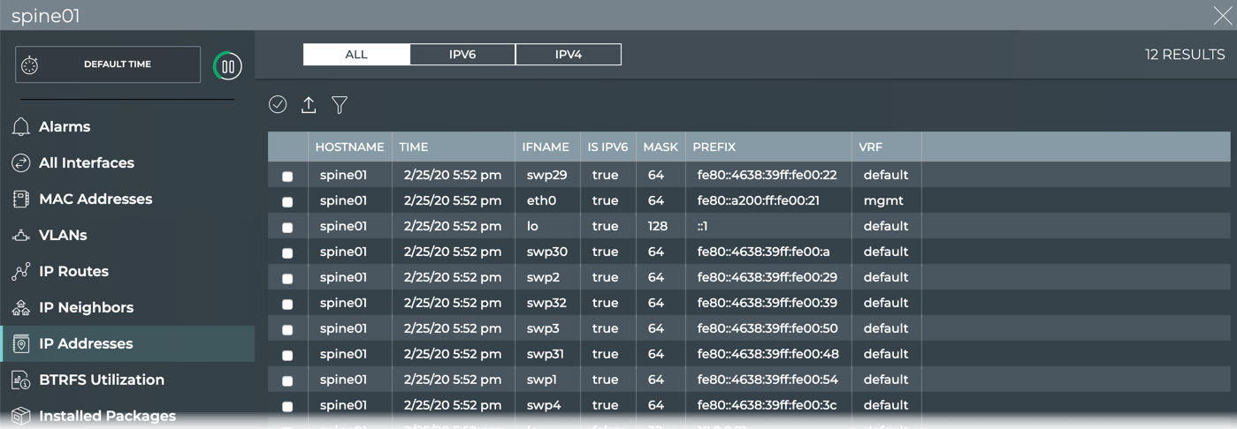Click the BTRFS Utilization icon
1237x429 pixels.
click(21, 380)
